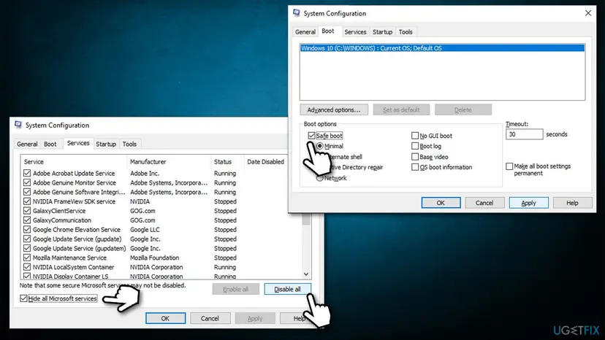The height and width of the screenshot is (340, 605).
Task: Uncheck GalaxyClientService checkbox
Action: [x=27, y=211]
